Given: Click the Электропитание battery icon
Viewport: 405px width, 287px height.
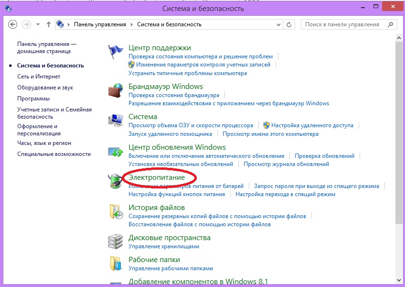Looking at the screenshot, I should (115, 181).
